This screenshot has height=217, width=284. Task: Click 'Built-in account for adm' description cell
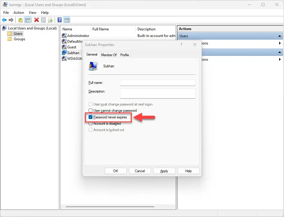156,35
